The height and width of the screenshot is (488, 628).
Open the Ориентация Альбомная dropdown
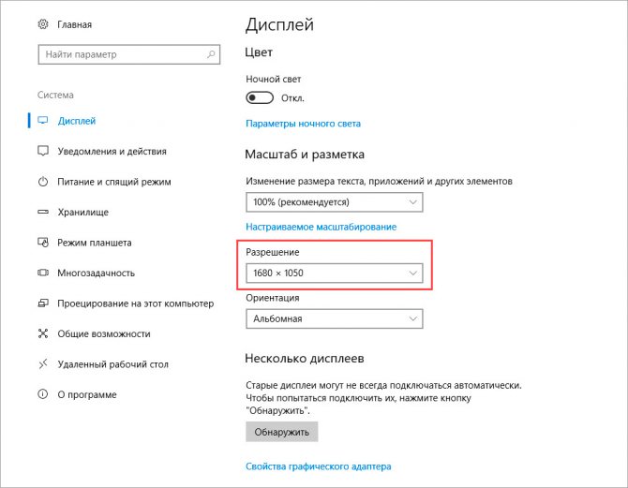point(334,318)
